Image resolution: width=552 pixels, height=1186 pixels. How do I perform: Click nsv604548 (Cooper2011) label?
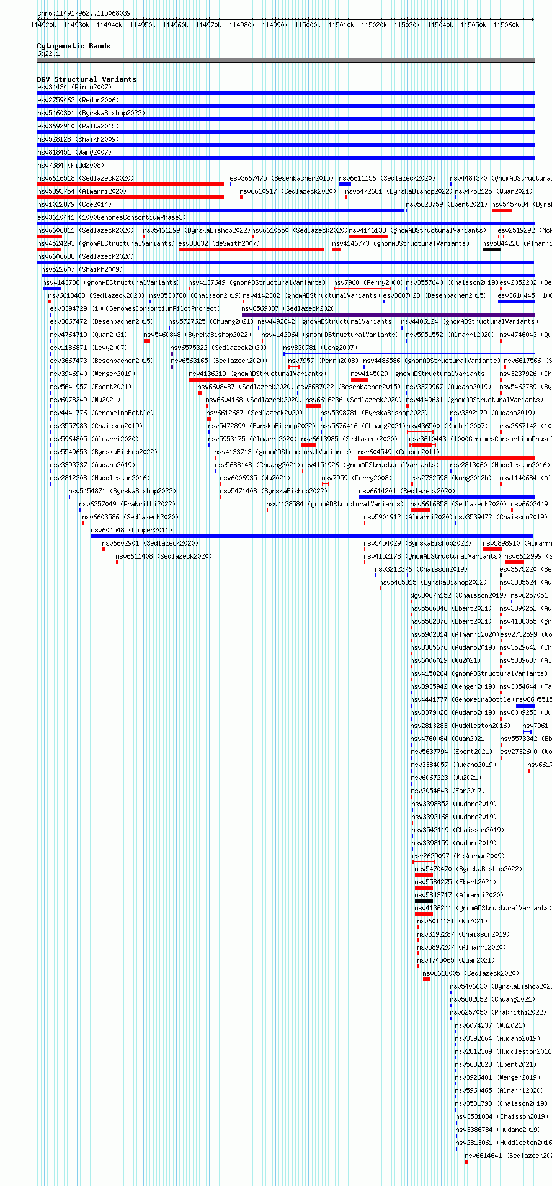131,531
